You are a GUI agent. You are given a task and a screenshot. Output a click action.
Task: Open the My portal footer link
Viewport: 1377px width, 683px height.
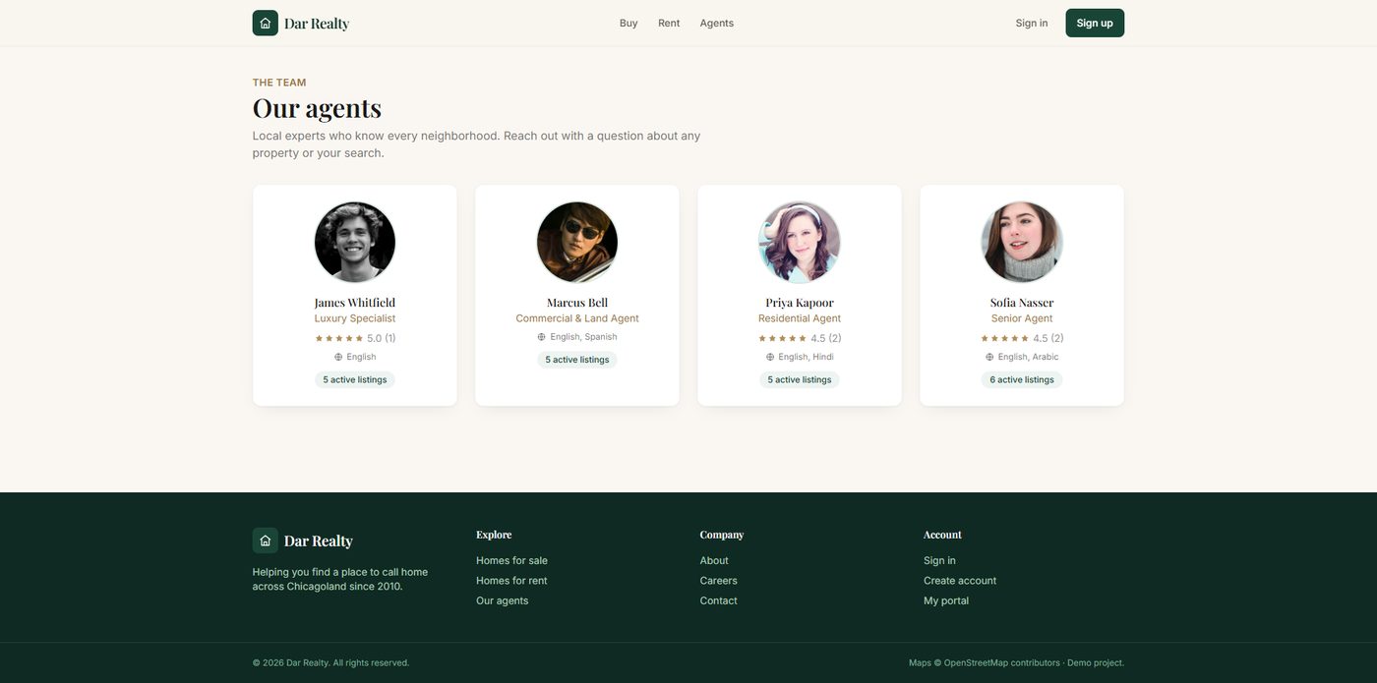click(946, 600)
